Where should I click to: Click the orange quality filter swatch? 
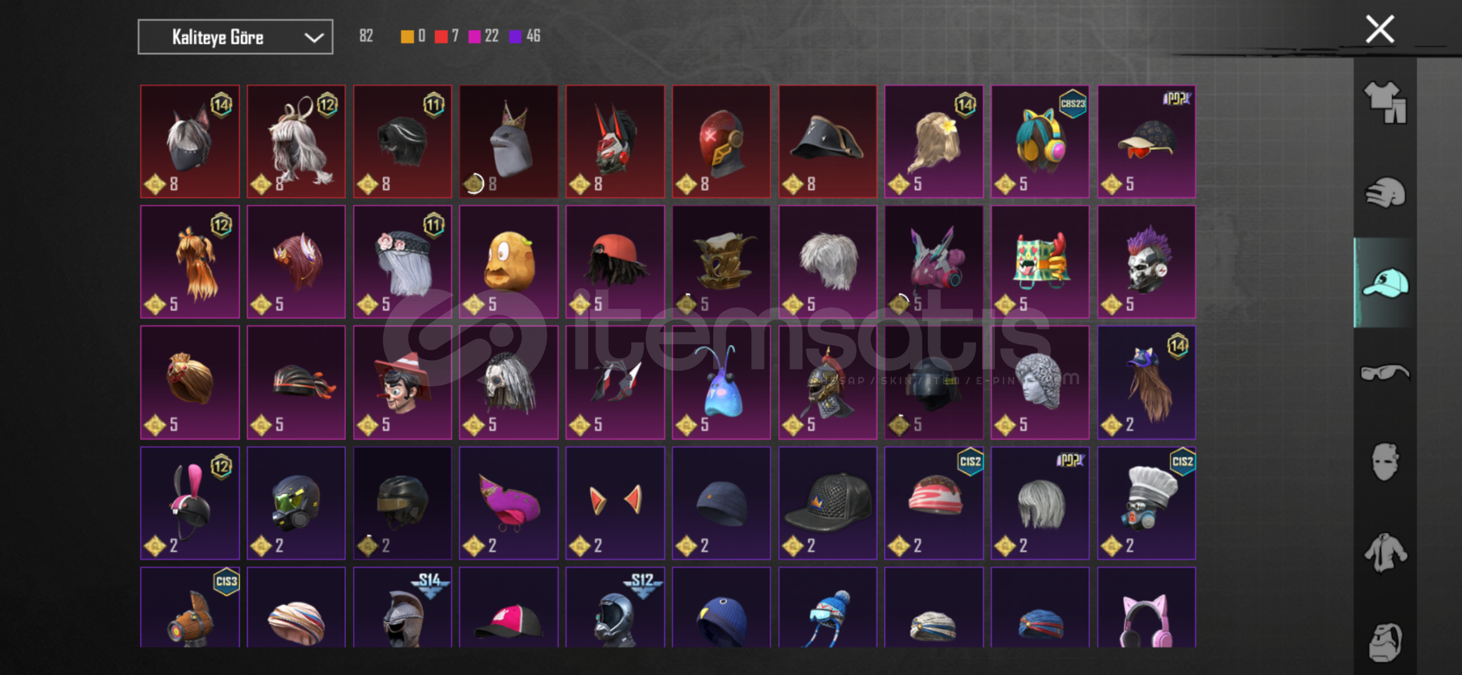[407, 36]
